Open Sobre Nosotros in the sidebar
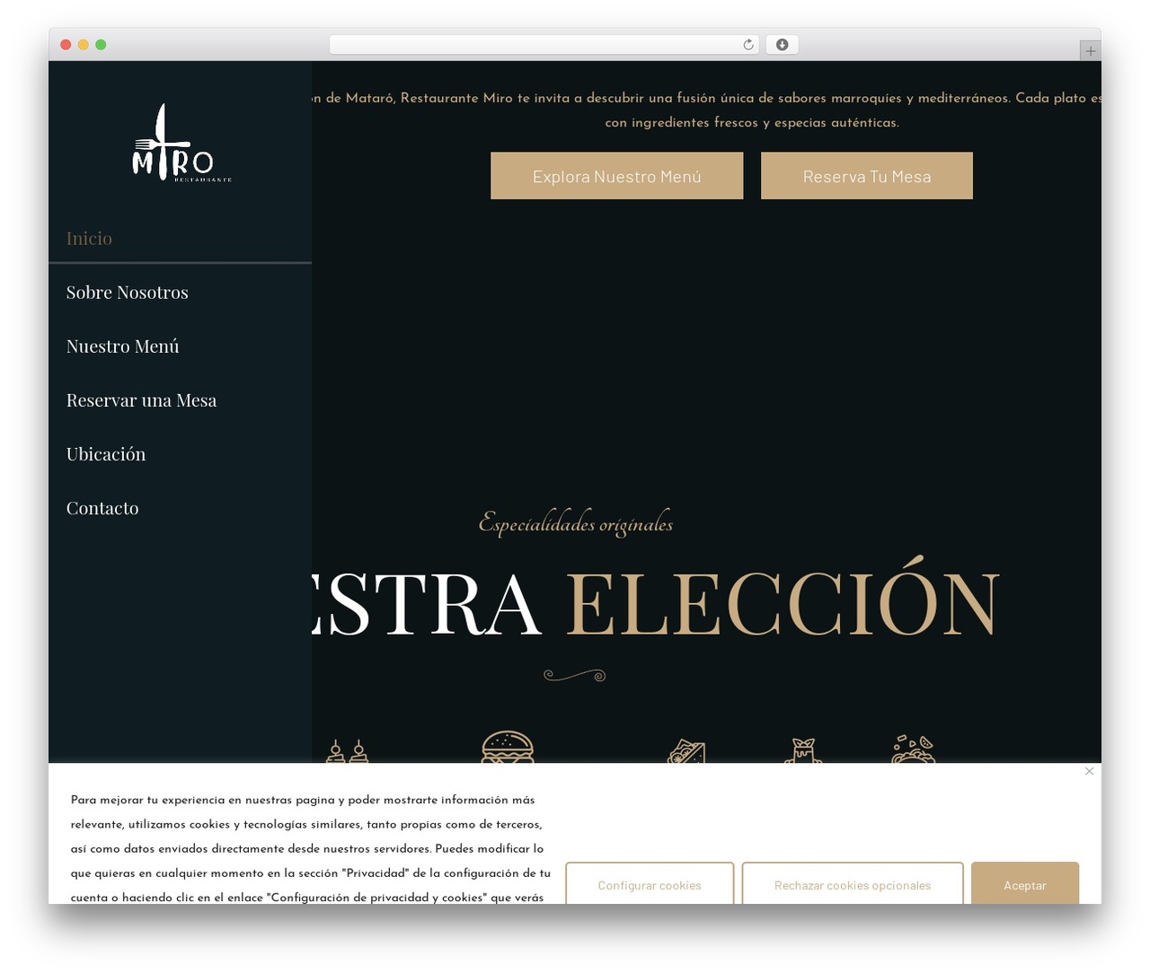The width and height of the screenshot is (1150, 973). pyautogui.click(x=128, y=292)
